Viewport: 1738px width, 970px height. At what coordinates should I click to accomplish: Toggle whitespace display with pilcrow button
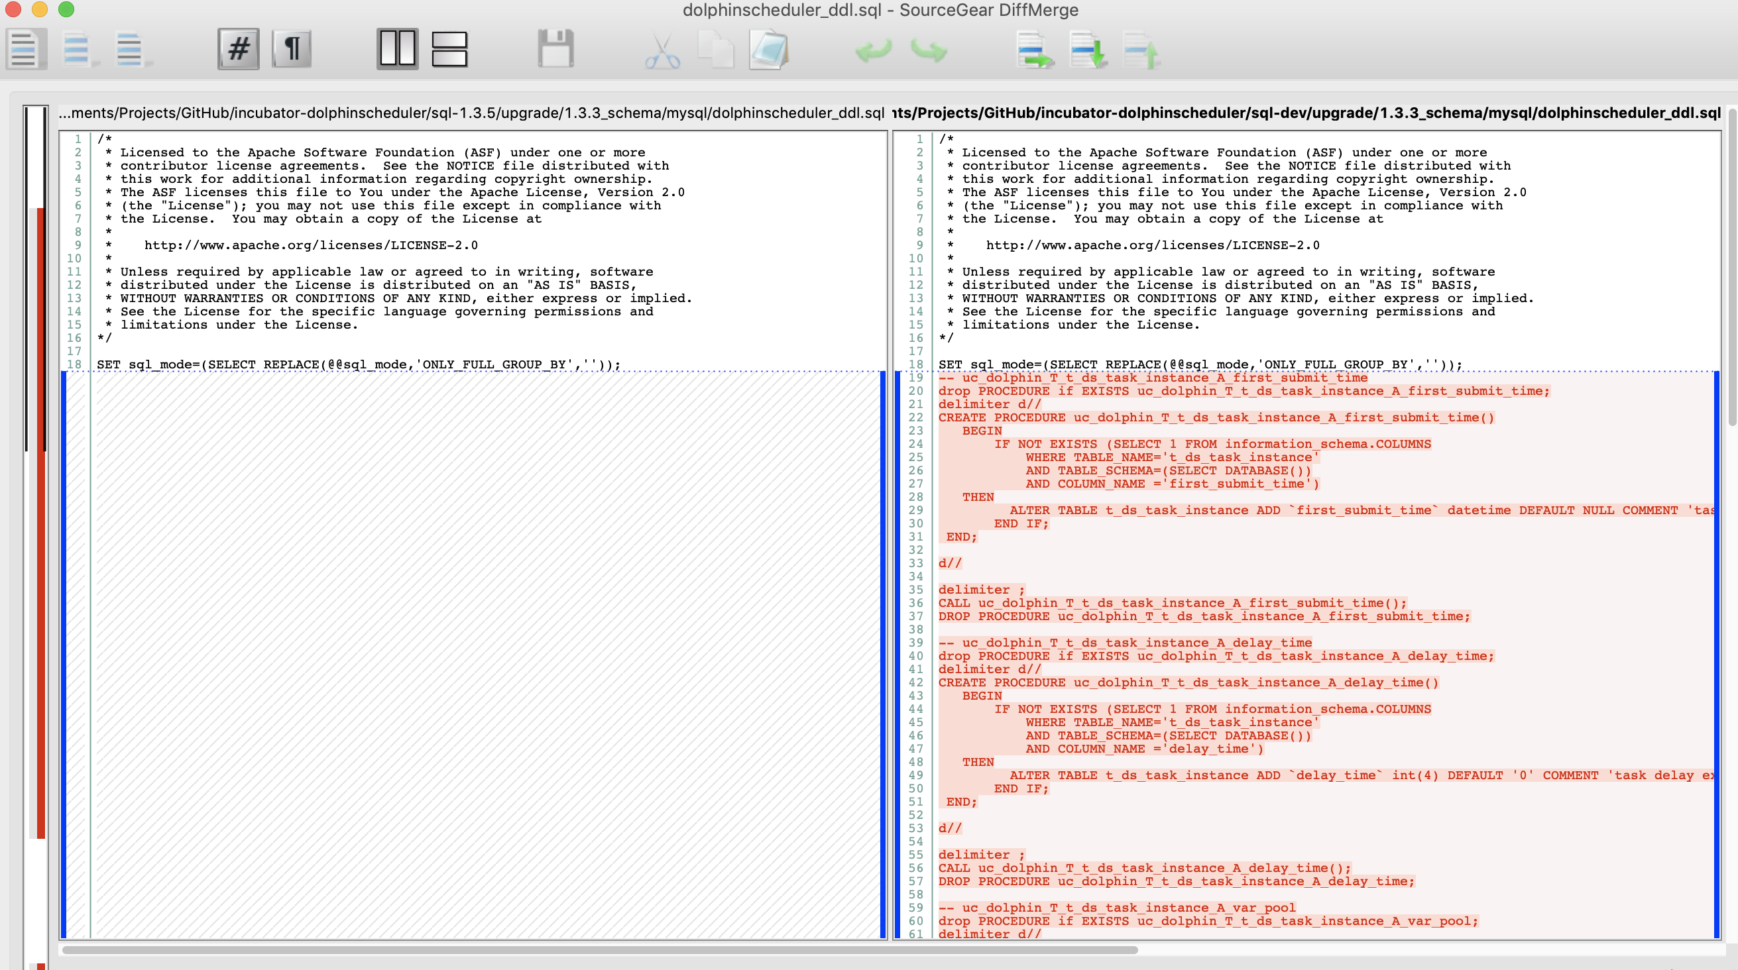[292, 49]
